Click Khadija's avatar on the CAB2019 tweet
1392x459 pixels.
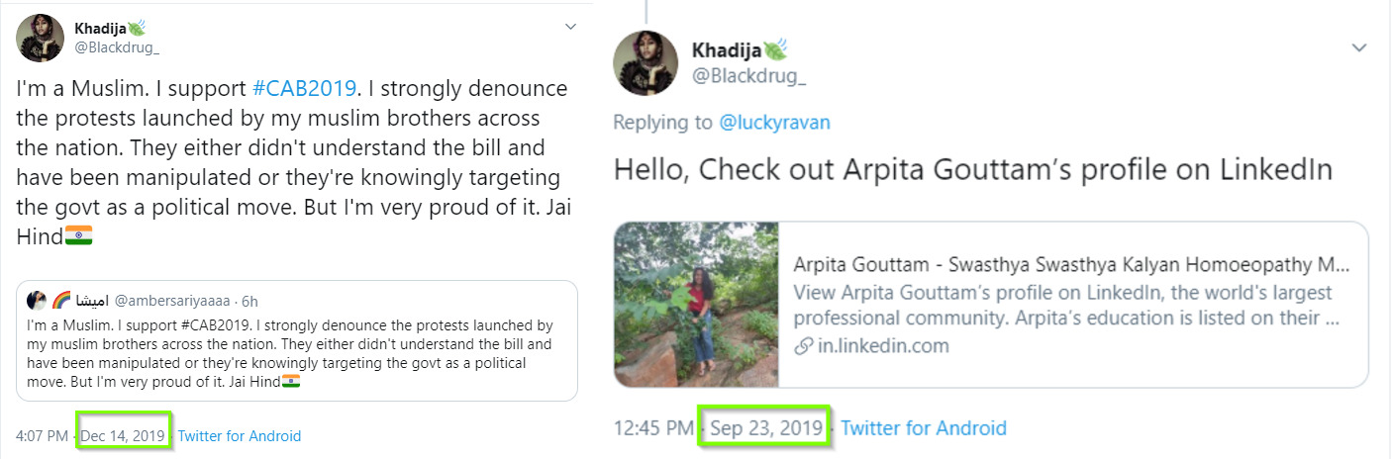41,39
